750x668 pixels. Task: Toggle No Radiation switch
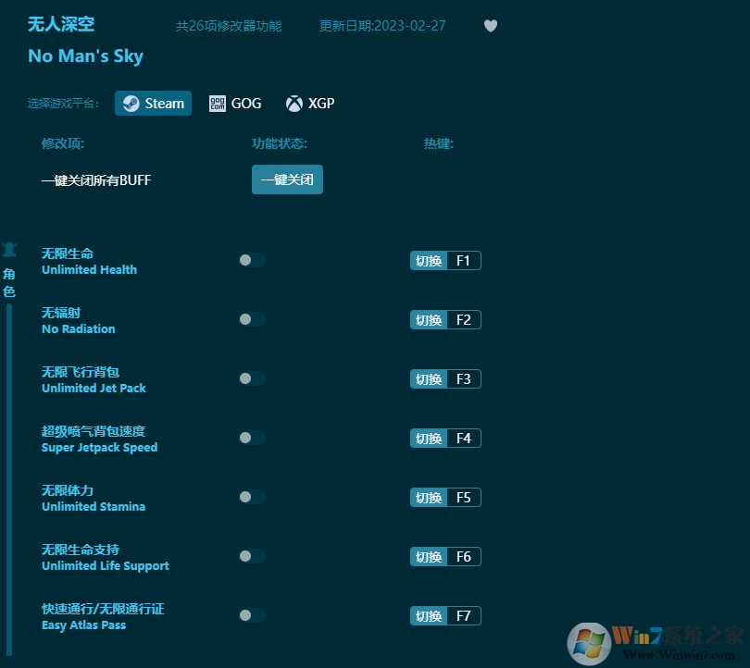coord(252,319)
